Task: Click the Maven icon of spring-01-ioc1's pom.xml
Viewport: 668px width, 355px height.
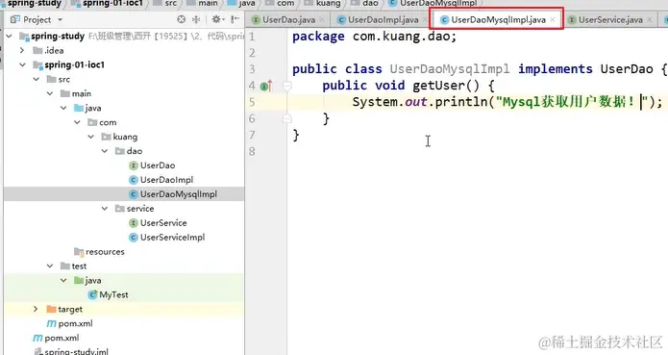Action: [x=52, y=323]
